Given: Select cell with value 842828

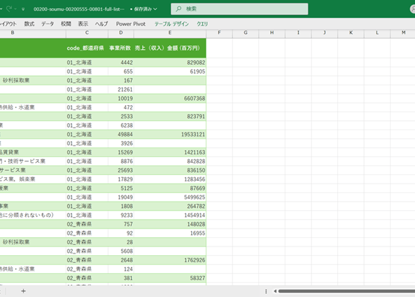Looking at the screenshot, I should click(170, 161).
